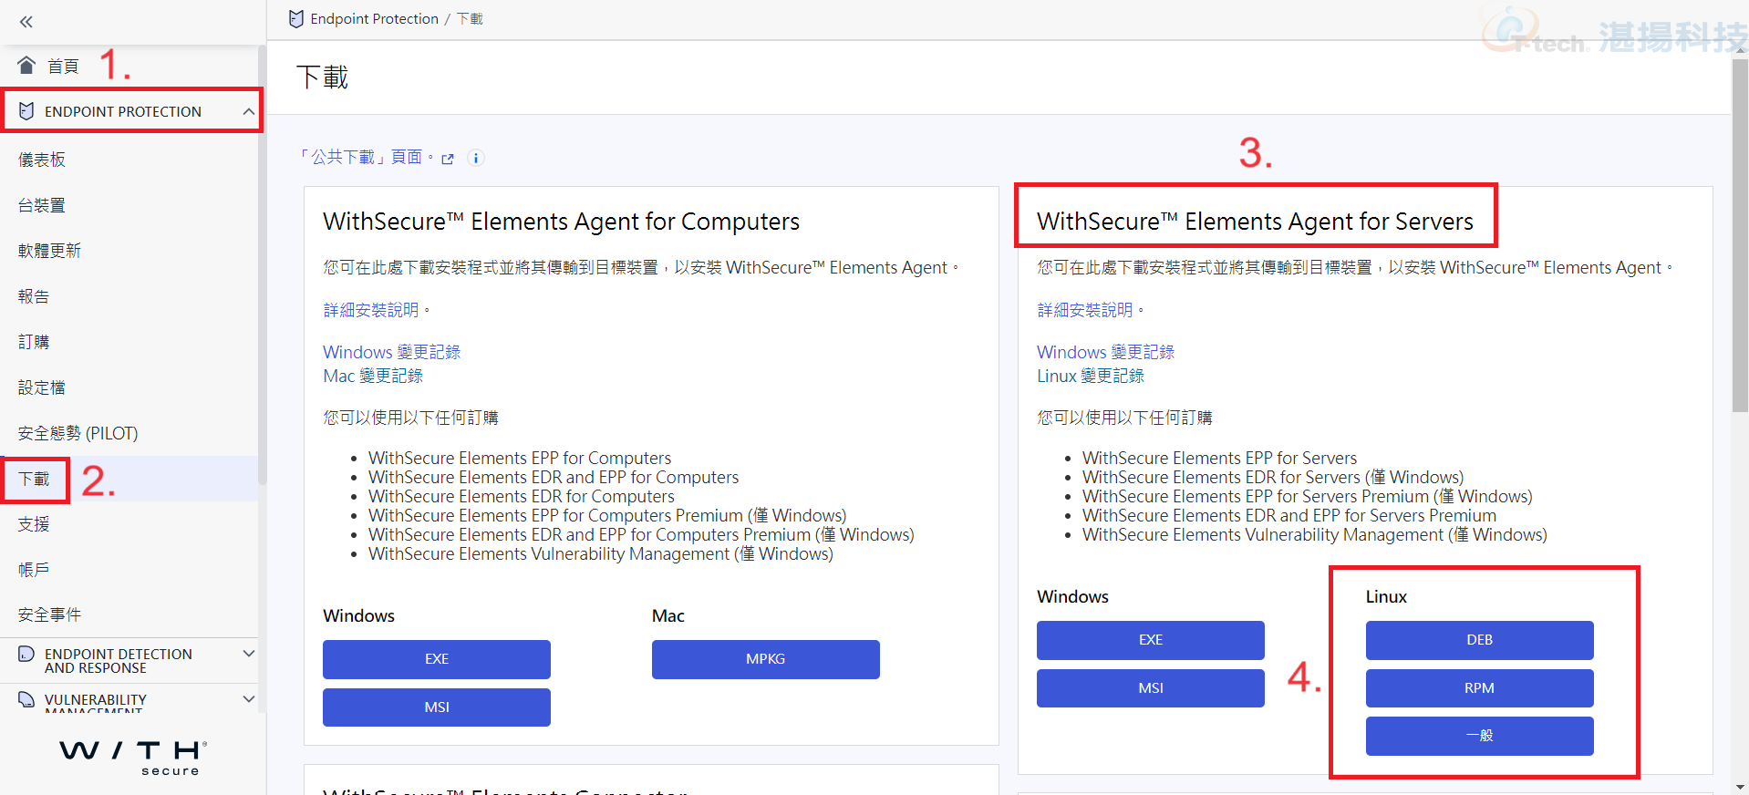
Task: Click the "WithSecure Elements EPP for Computers" item
Action: [x=520, y=458]
